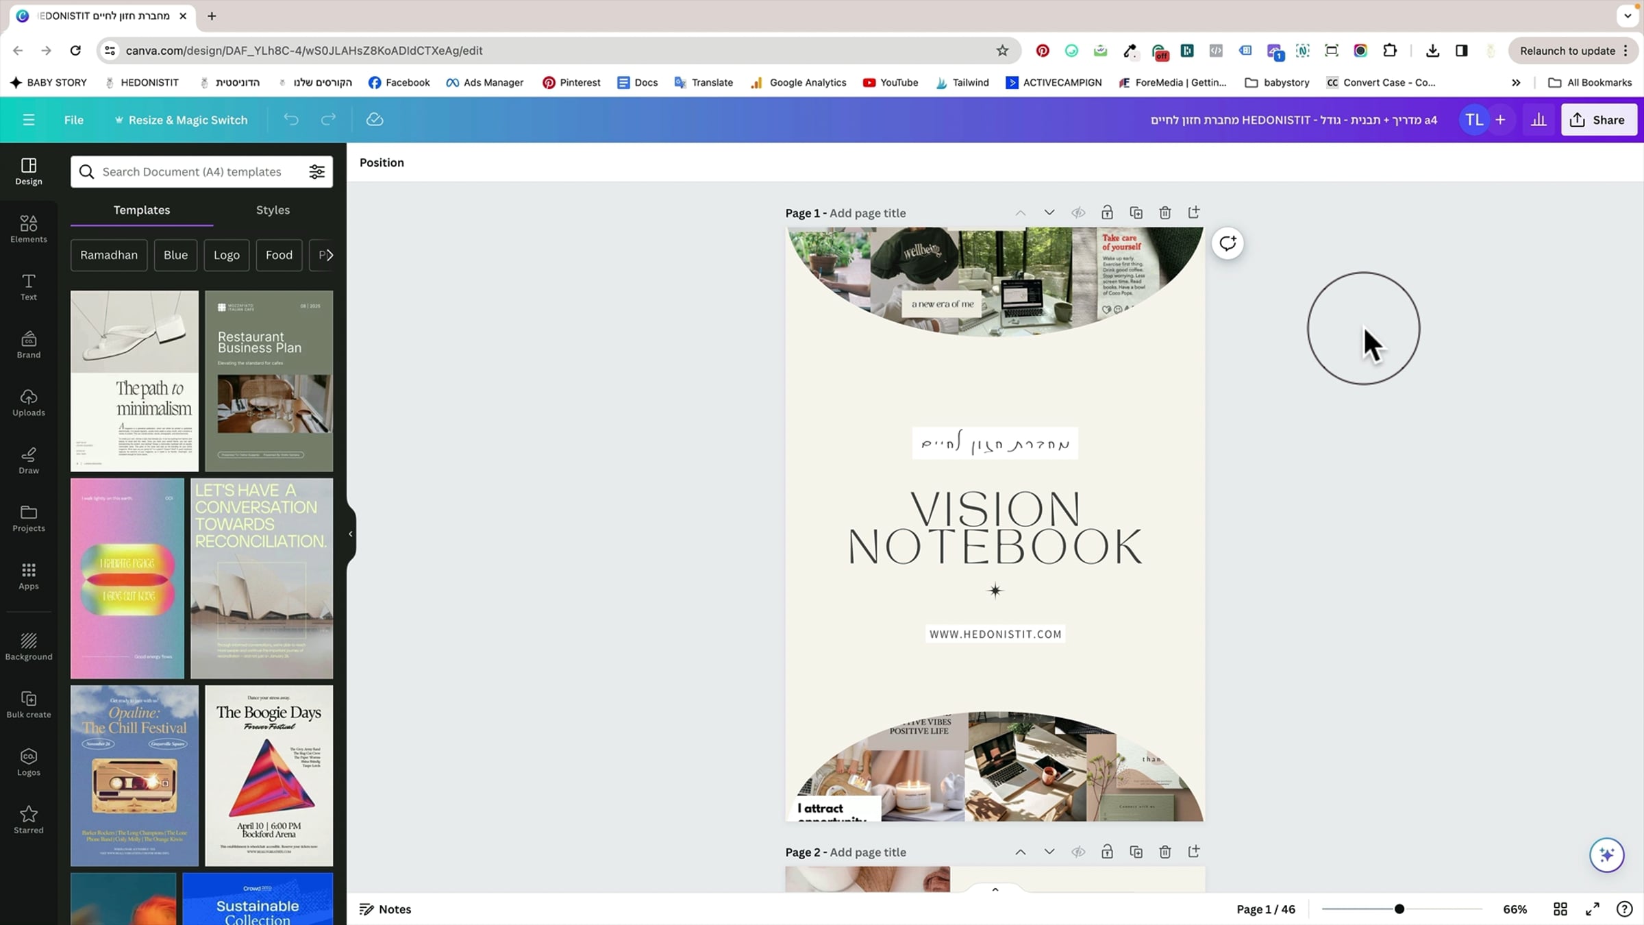This screenshot has height=925, width=1644.
Task: Open the Logos panel
Action: [x=29, y=762]
